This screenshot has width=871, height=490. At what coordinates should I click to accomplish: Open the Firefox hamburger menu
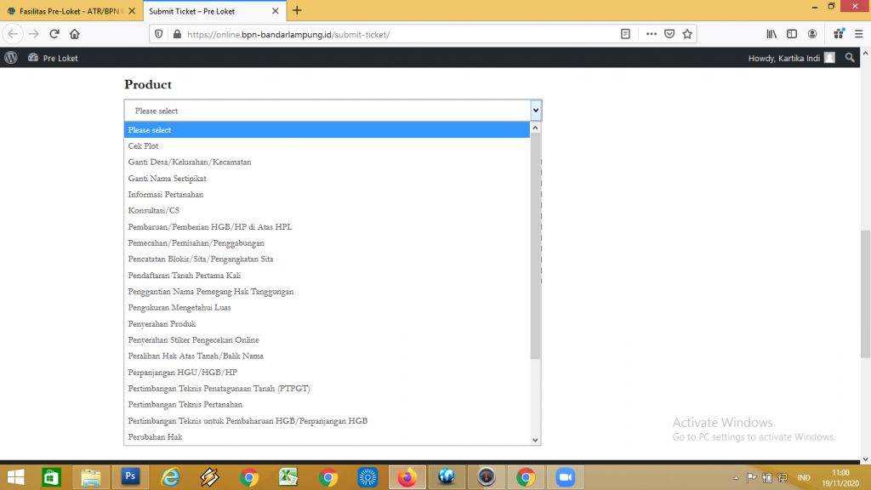point(858,34)
